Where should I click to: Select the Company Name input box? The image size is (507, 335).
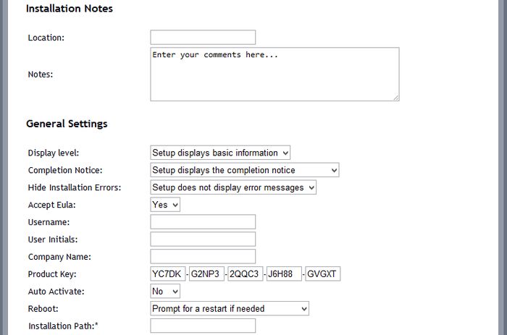click(x=203, y=257)
